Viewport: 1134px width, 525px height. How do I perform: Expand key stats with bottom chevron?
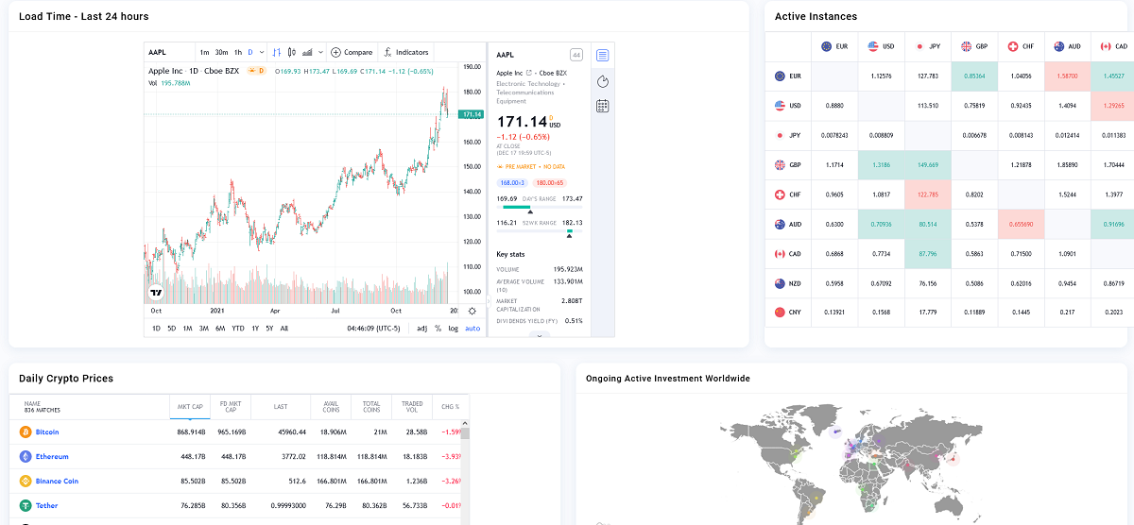coord(539,334)
